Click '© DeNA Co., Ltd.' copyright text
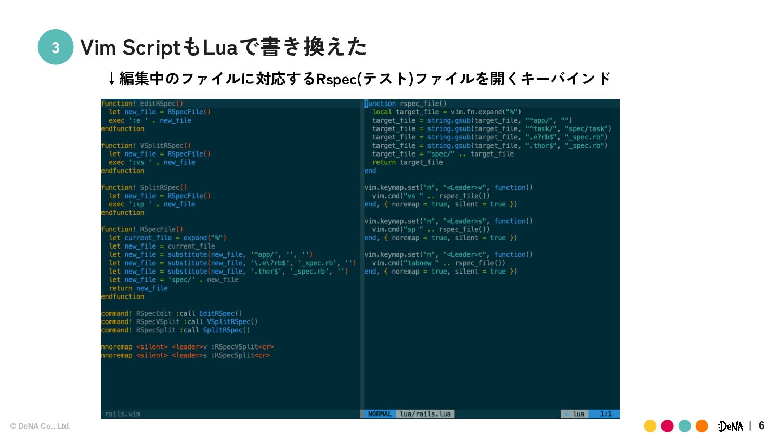The image size is (780, 439). click(x=41, y=426)
